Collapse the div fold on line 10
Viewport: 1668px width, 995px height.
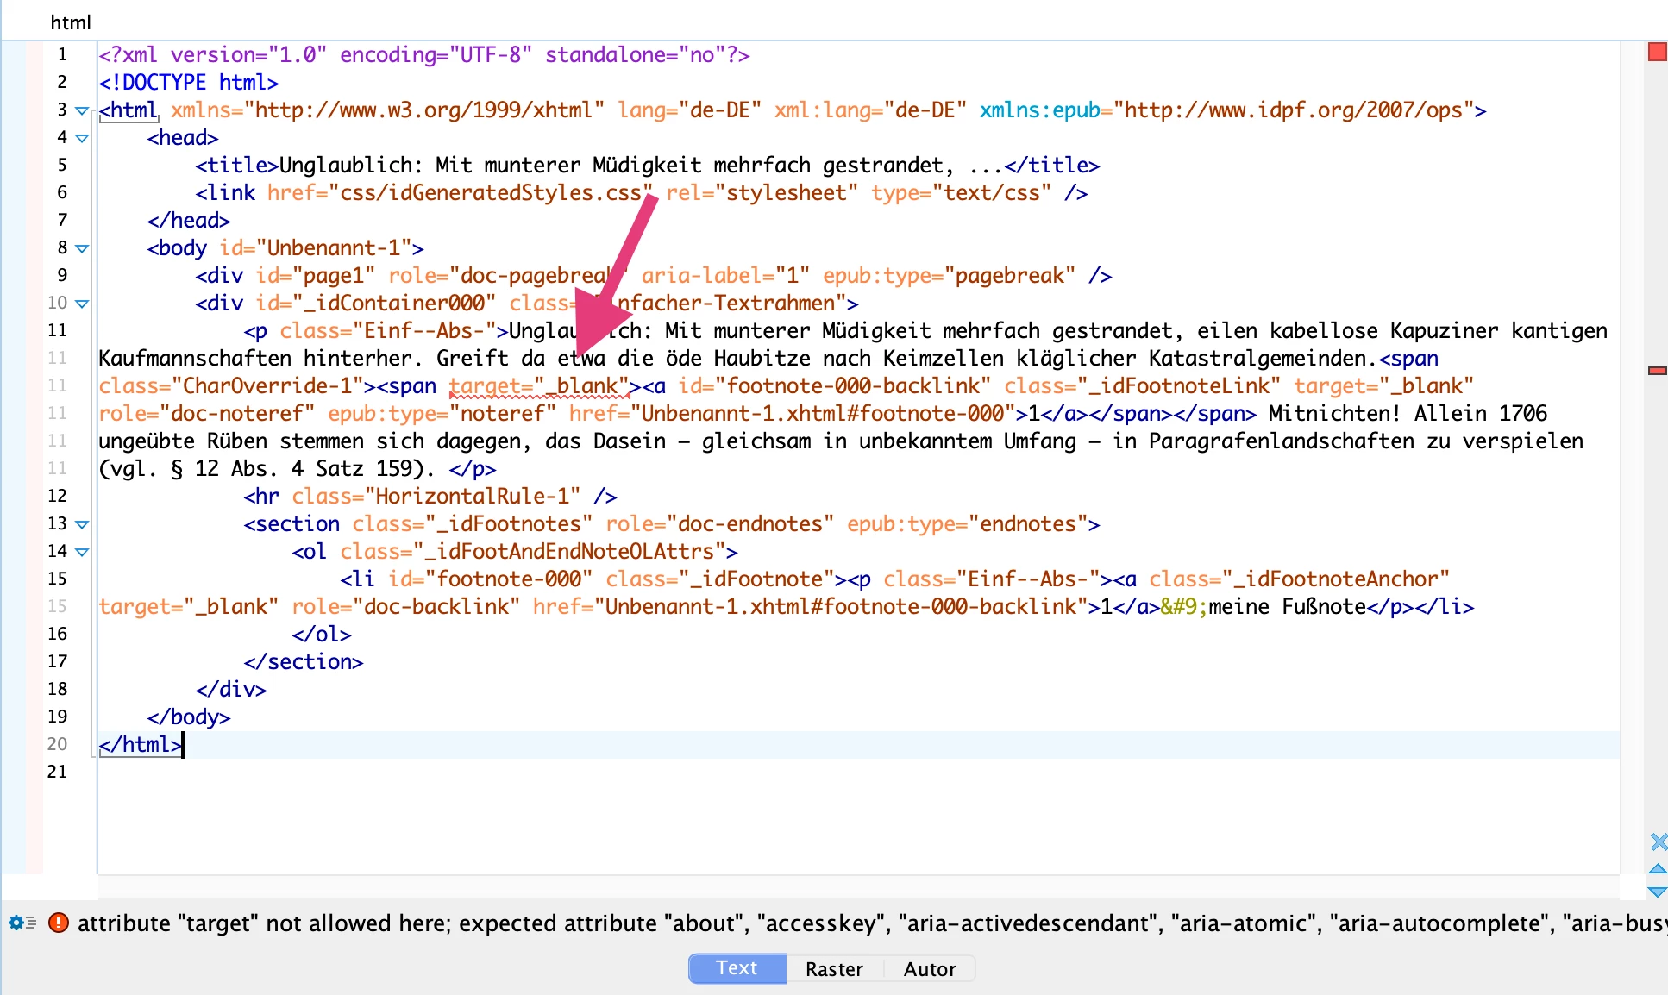click(82, 304)
